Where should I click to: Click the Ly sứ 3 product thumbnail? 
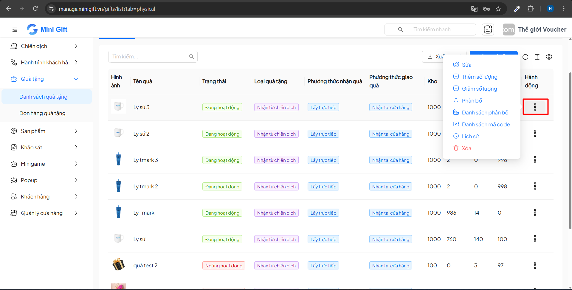point(118,106)
